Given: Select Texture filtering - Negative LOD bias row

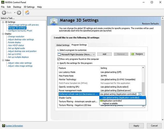Looking at the screenshot, I should pyautogui.click(x=78, y=105).
